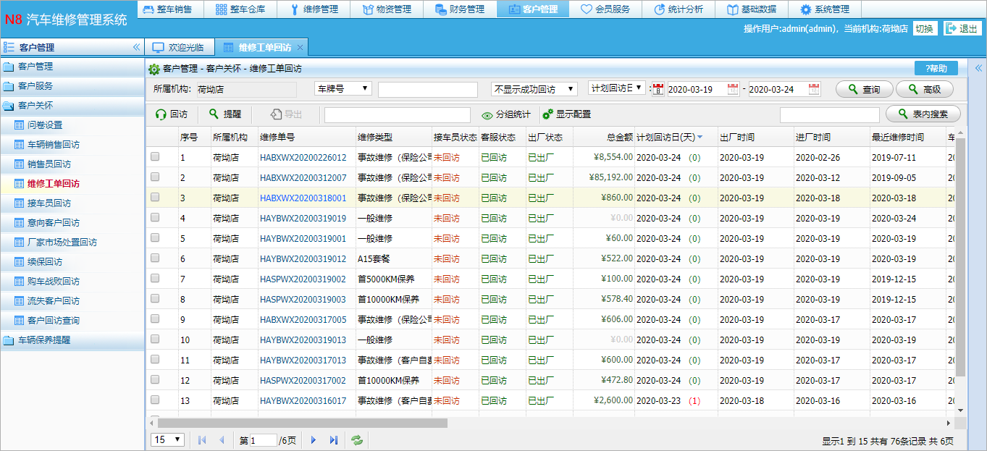
Task: Click the 表内搜索 in-table search button
Action: 923,114
